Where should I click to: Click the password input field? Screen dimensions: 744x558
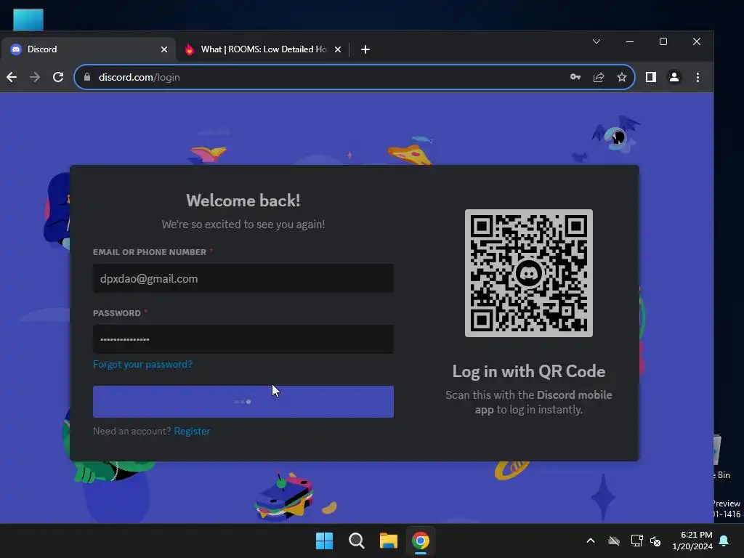[243, 339]
